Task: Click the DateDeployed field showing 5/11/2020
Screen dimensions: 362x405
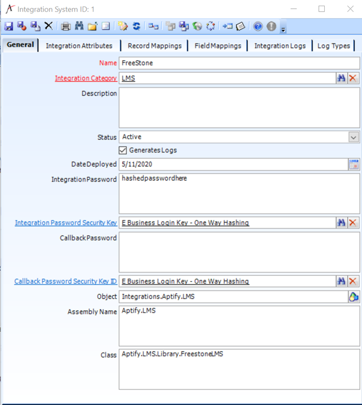Action: [x=234, y=164]
